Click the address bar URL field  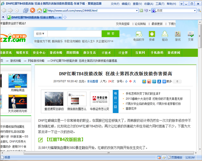[91, 11]
